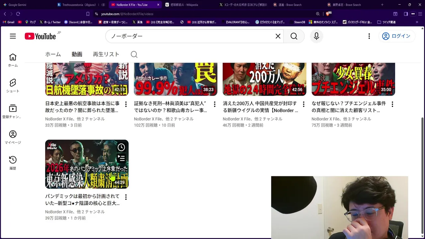
Task: Click the Brave shields lion icon
Action: (x=328, y=14)
